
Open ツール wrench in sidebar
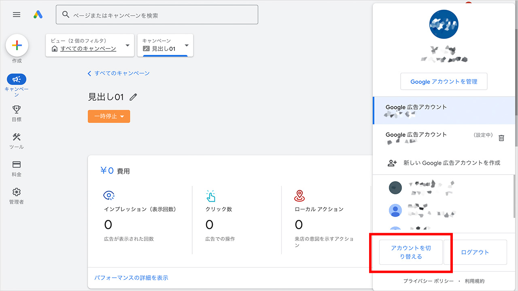click(17, 141)
